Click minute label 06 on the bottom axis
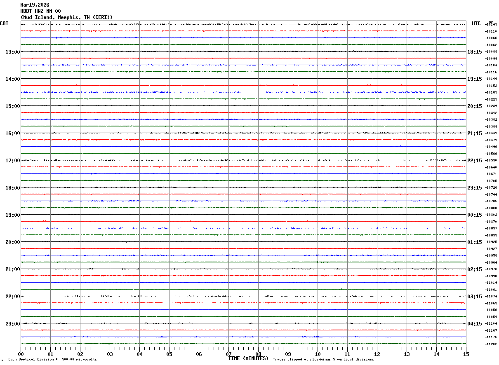The image size is (499, 365). [199, 354]
